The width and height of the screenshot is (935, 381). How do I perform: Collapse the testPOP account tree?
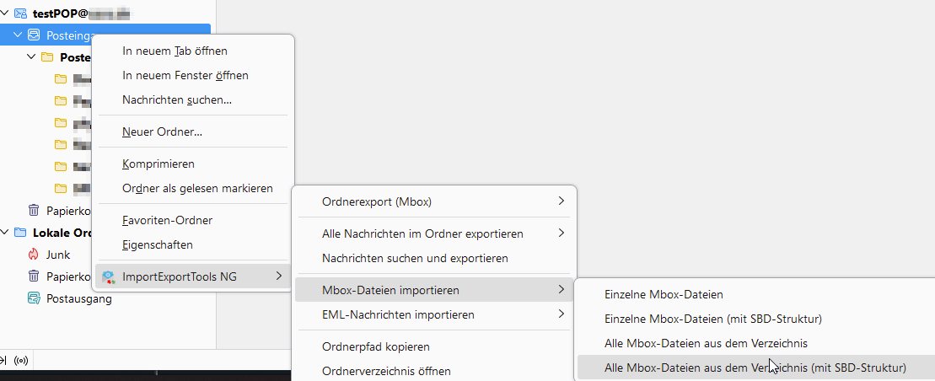click(5, 13)
